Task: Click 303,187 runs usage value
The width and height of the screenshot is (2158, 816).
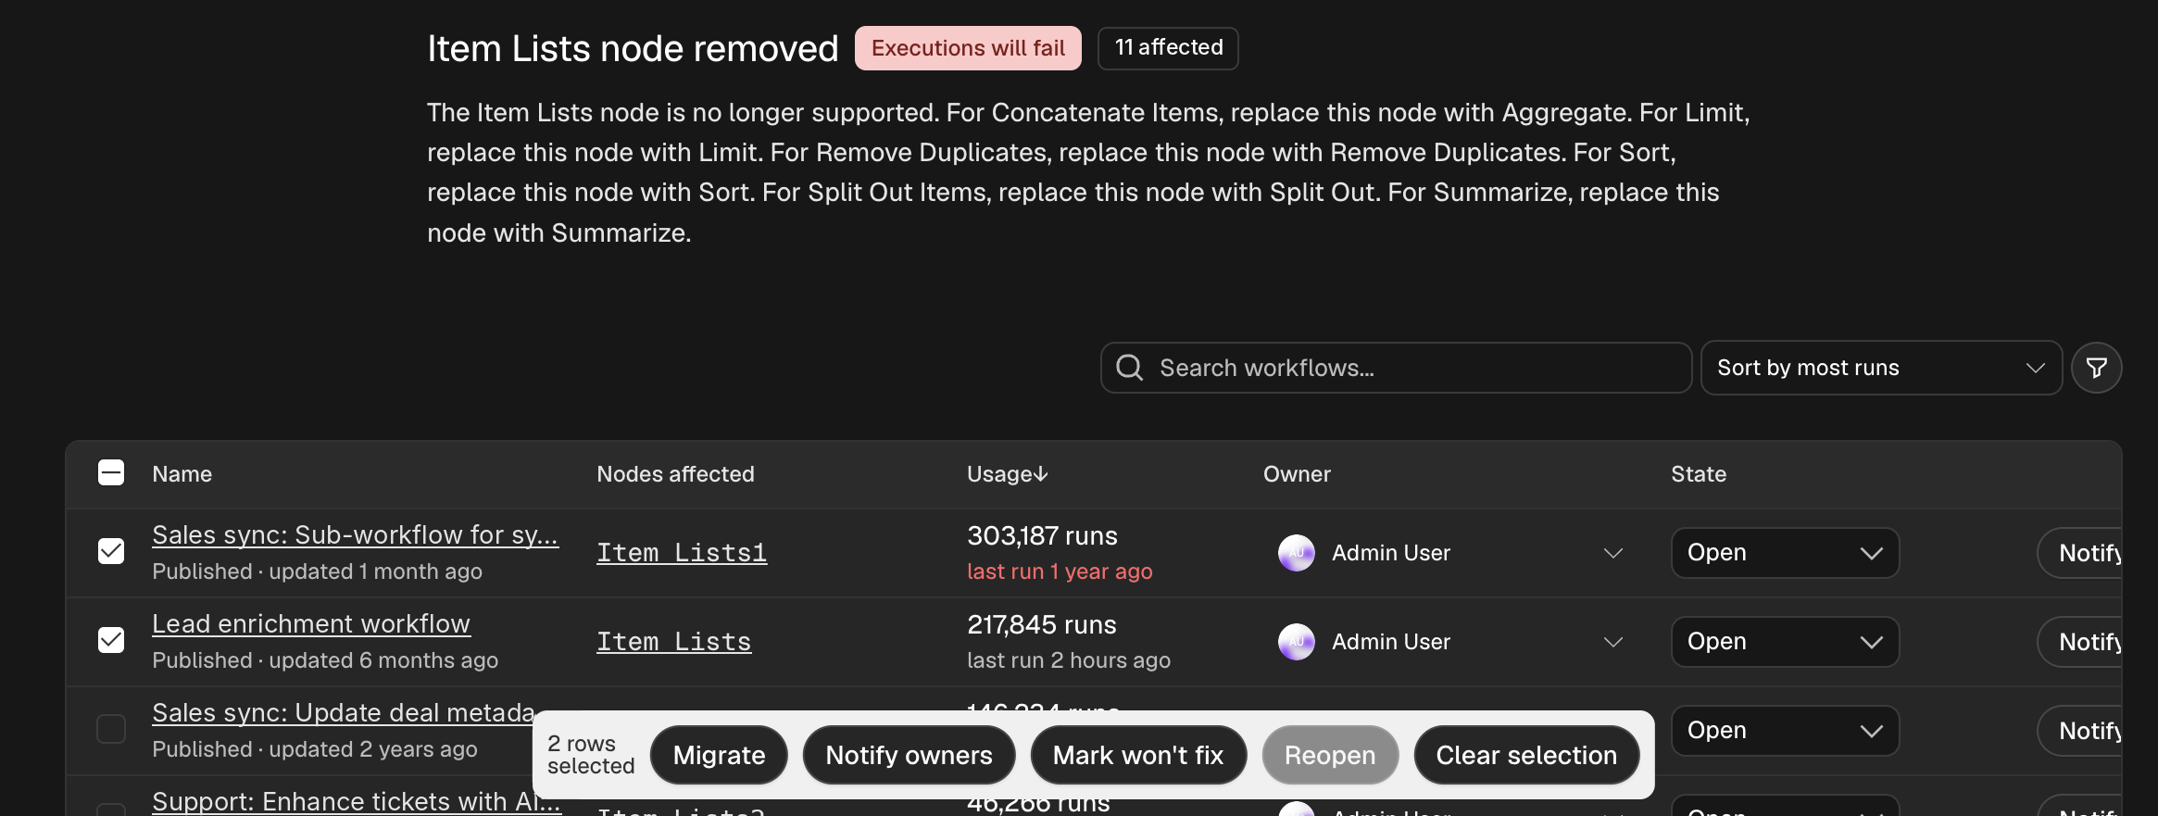Action: point(1042,536)
